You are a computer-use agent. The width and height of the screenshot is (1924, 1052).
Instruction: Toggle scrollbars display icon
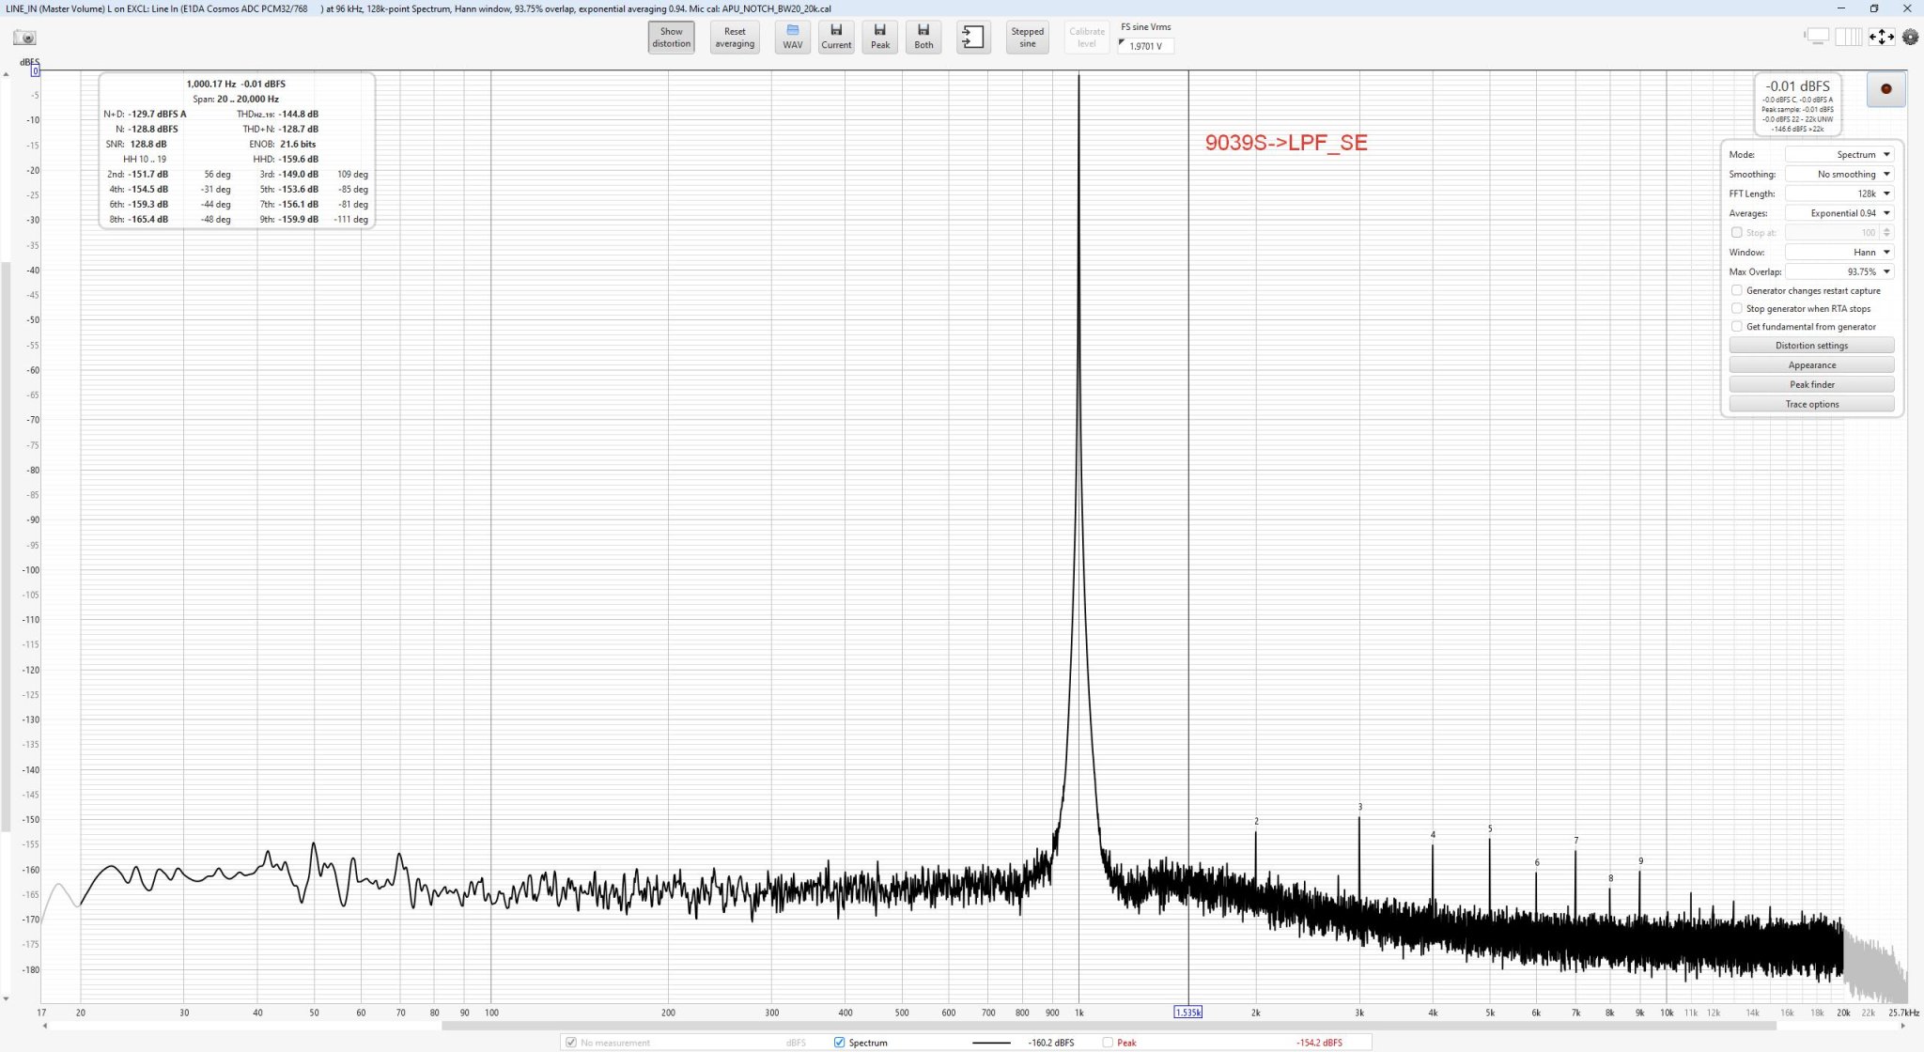1817,37
